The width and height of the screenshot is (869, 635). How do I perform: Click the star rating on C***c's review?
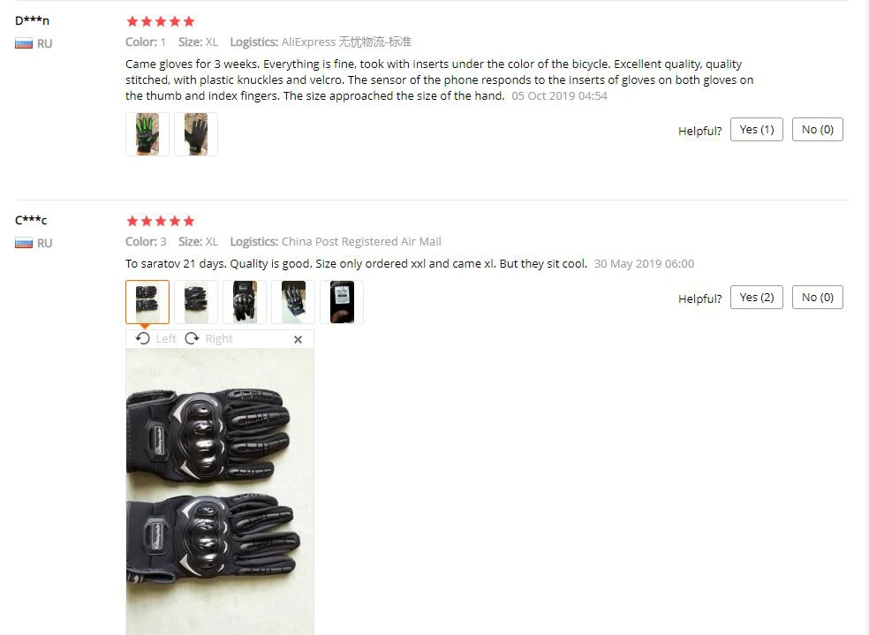click(161, 221)
